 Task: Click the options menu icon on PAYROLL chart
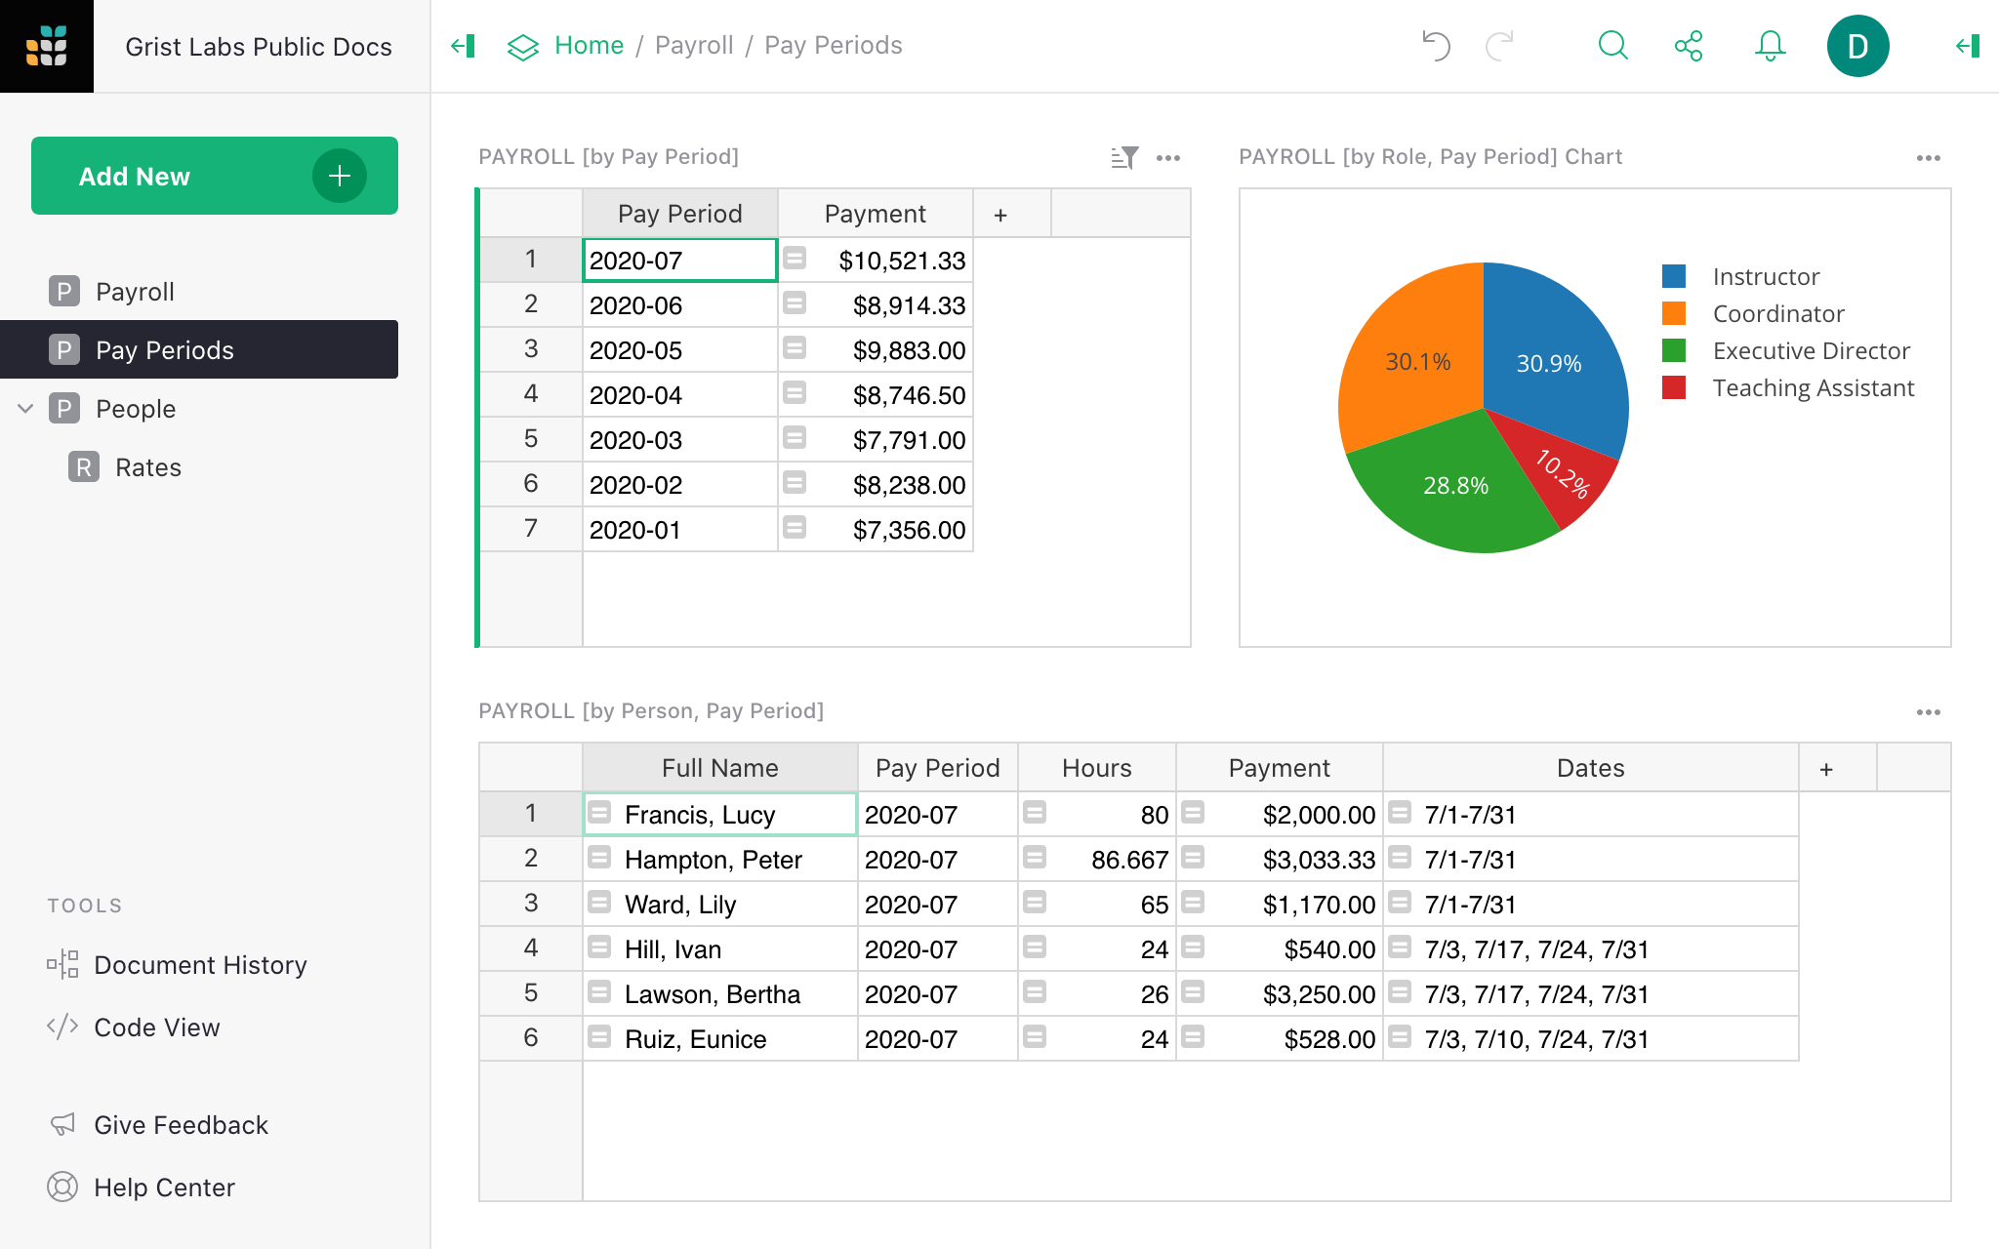(1929, 155)
